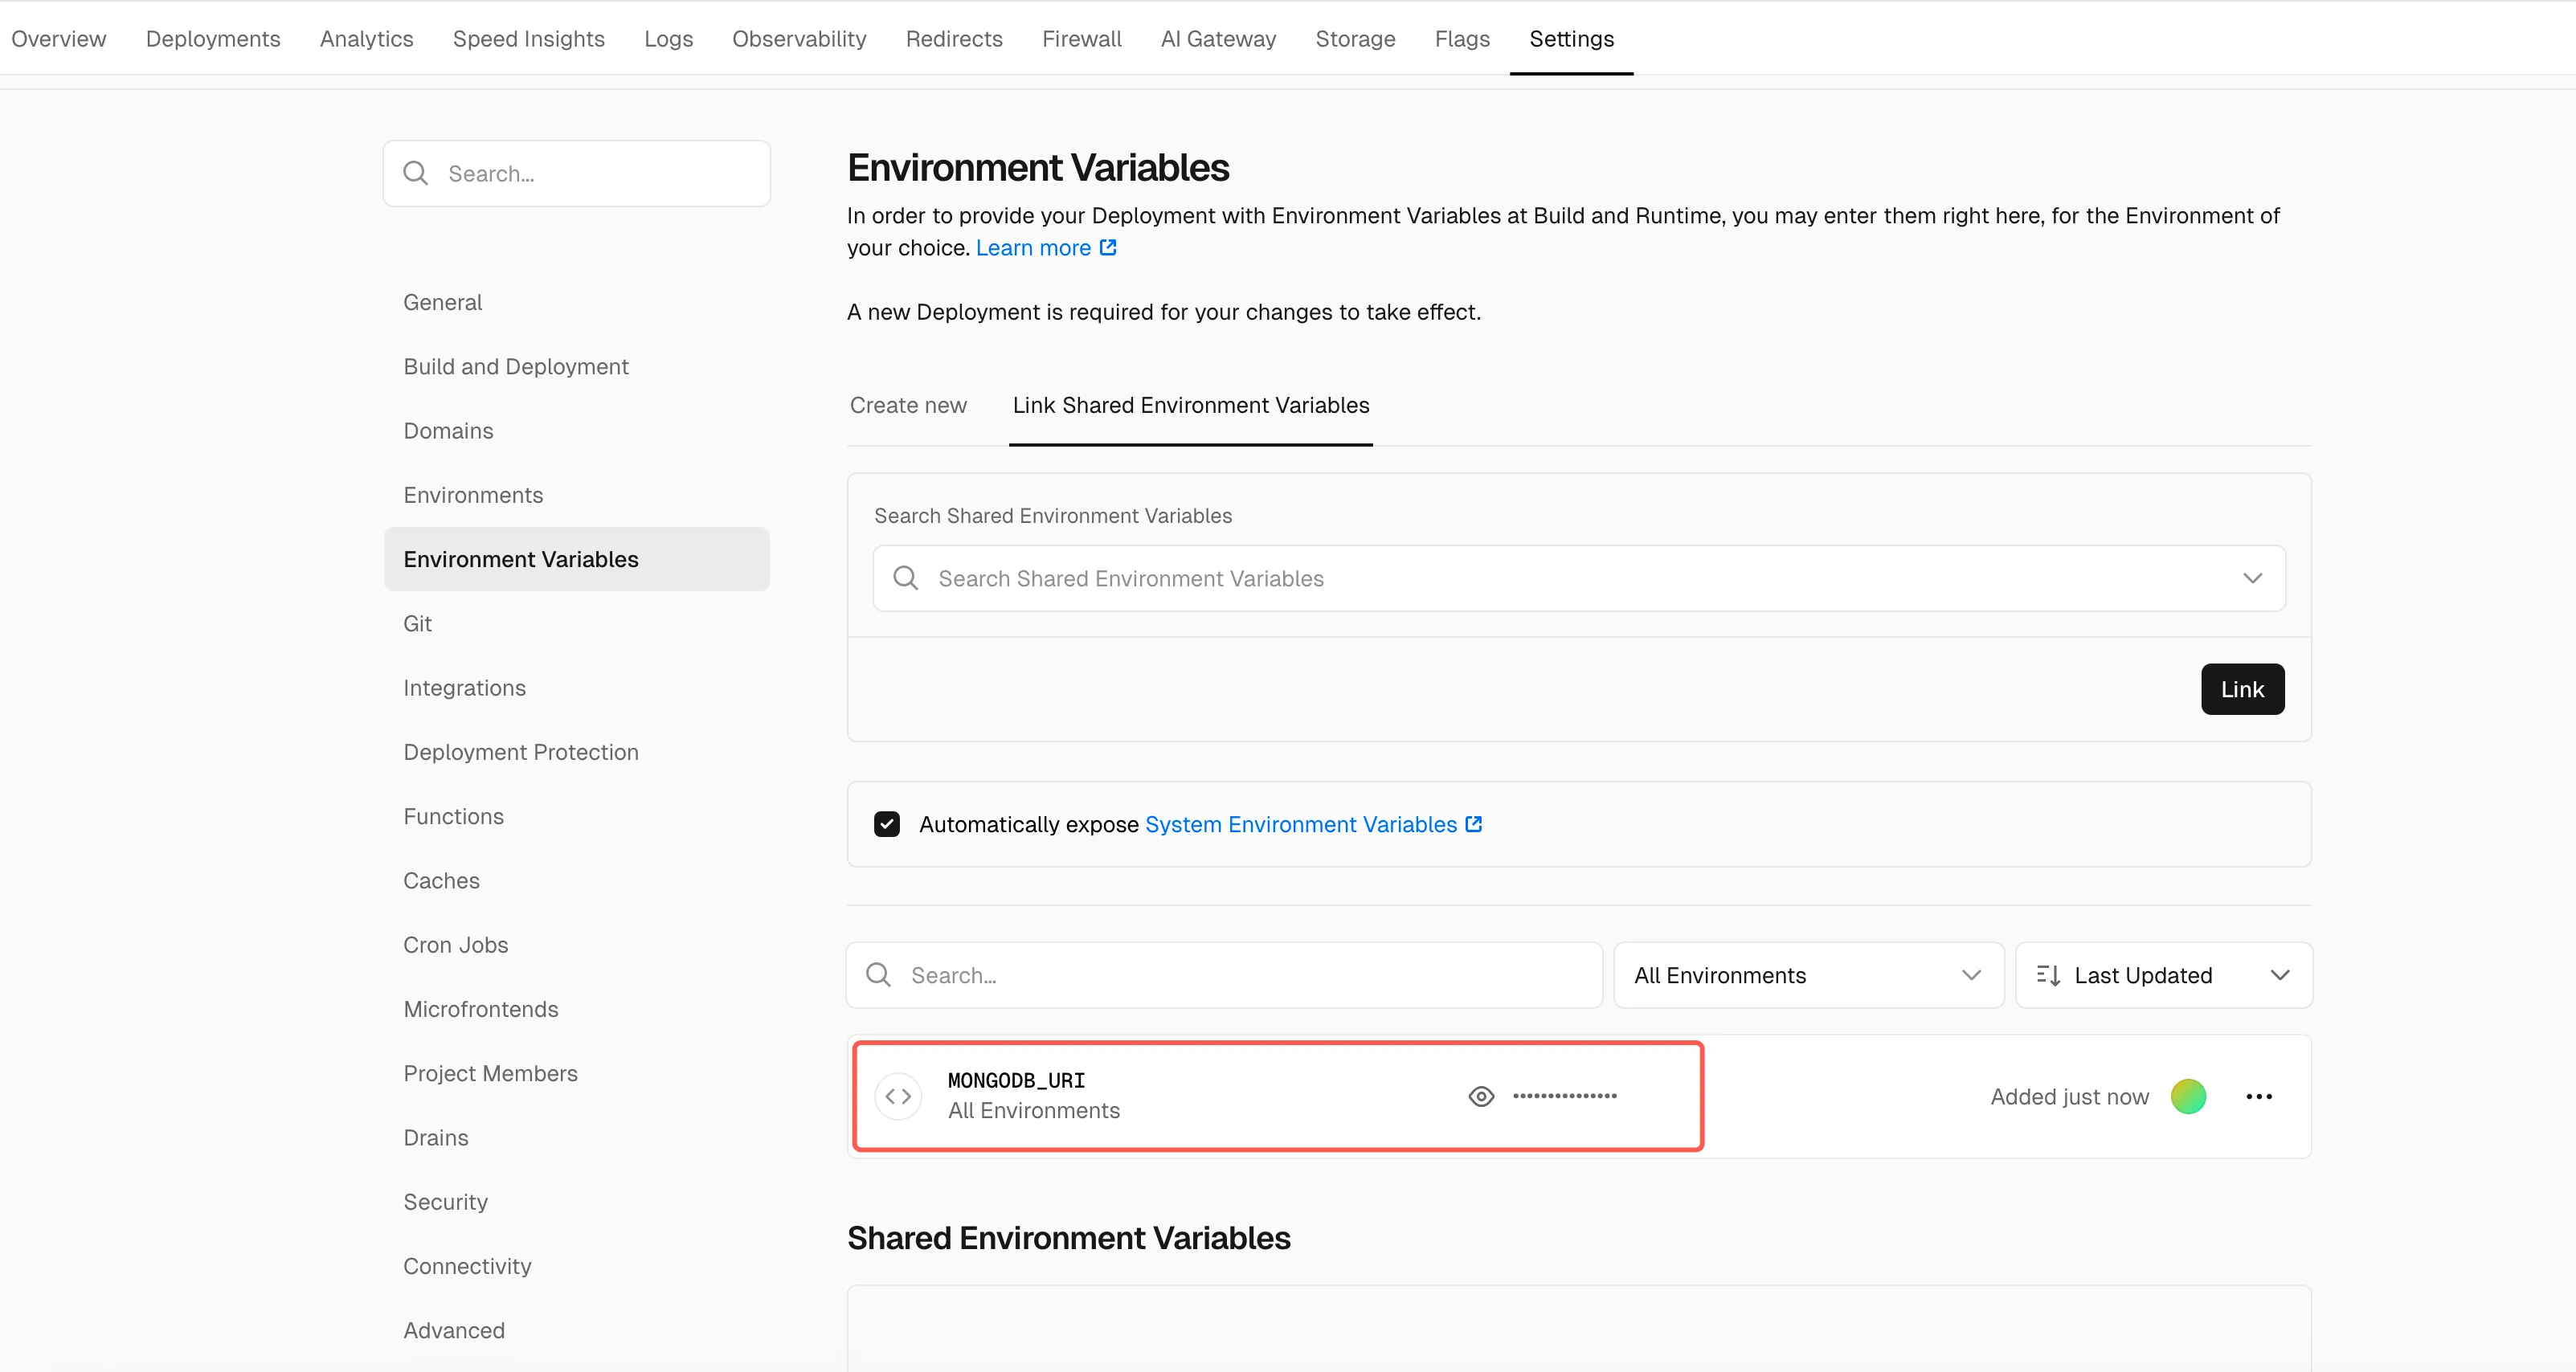Open the Last Updated sort dropdown
Viewport: 2576px width, 1372px height.
point(2162,975)
